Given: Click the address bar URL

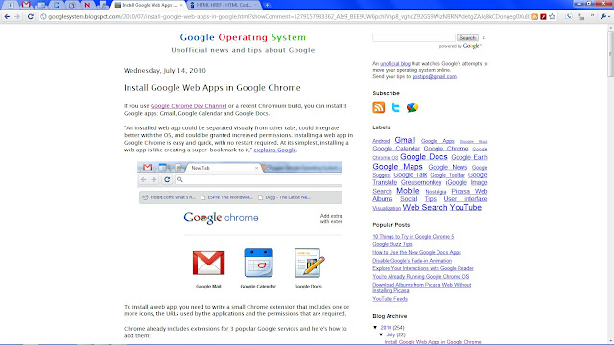Looking at the screenshot, I should 289,17.
